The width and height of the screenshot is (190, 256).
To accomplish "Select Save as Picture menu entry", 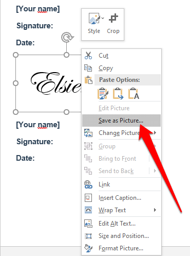I will 121,121.
